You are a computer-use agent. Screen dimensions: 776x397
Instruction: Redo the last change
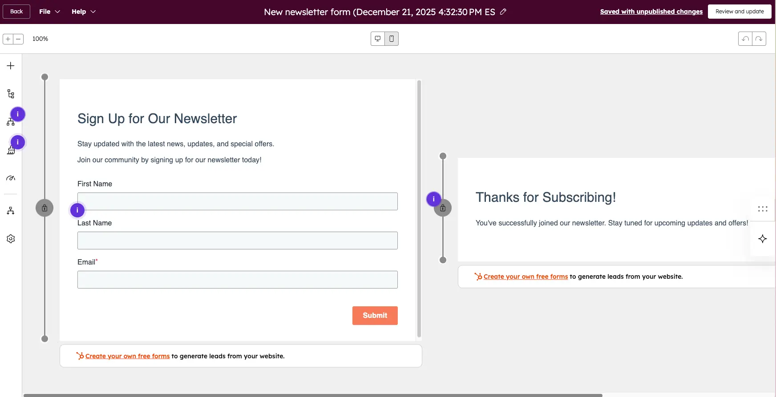point(759,39)
